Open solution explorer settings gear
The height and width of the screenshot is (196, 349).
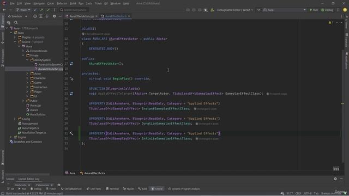[x=55, y=16]
